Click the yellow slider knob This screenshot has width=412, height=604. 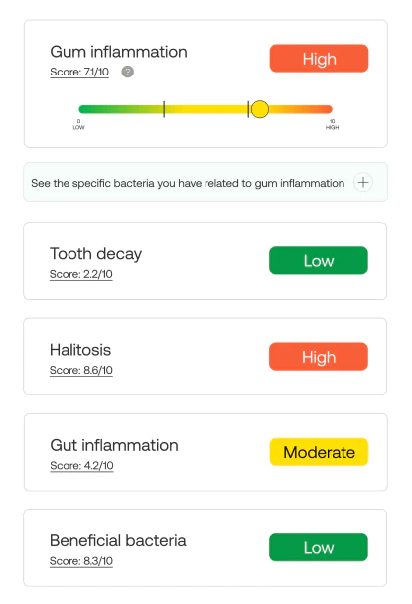pos(260,109)
